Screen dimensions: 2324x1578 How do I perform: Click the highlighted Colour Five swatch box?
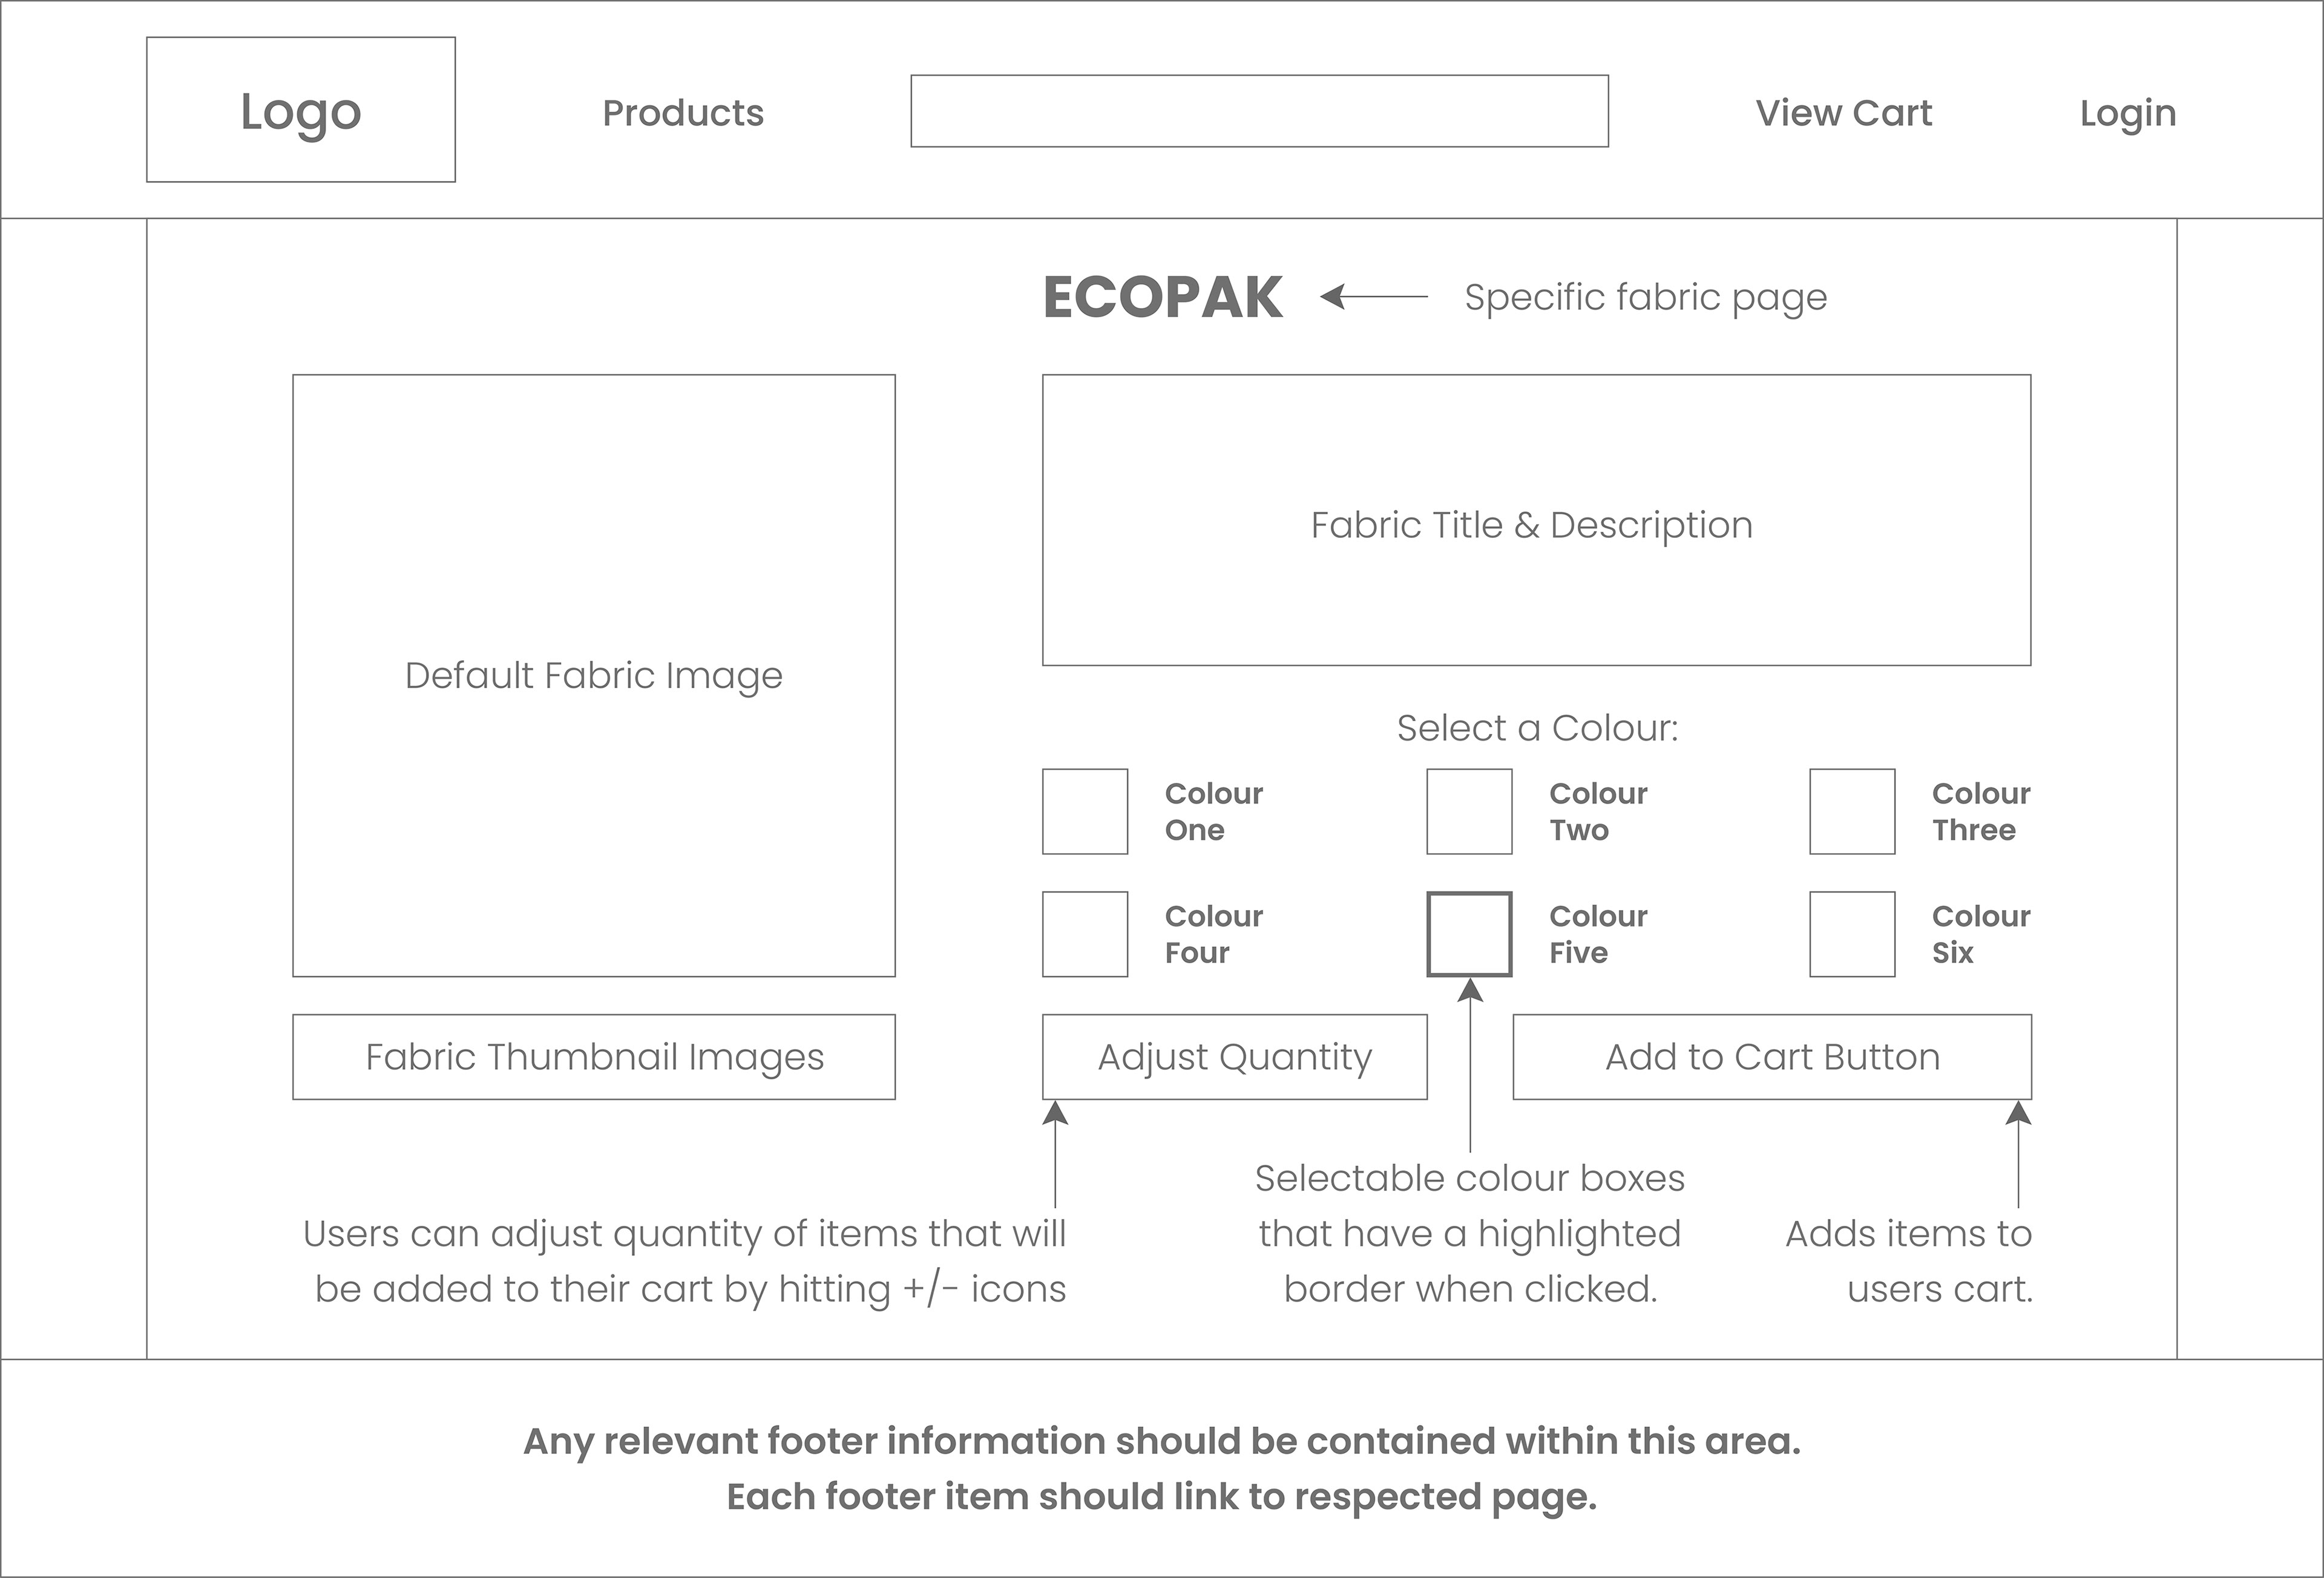[x=1469, y=934]
